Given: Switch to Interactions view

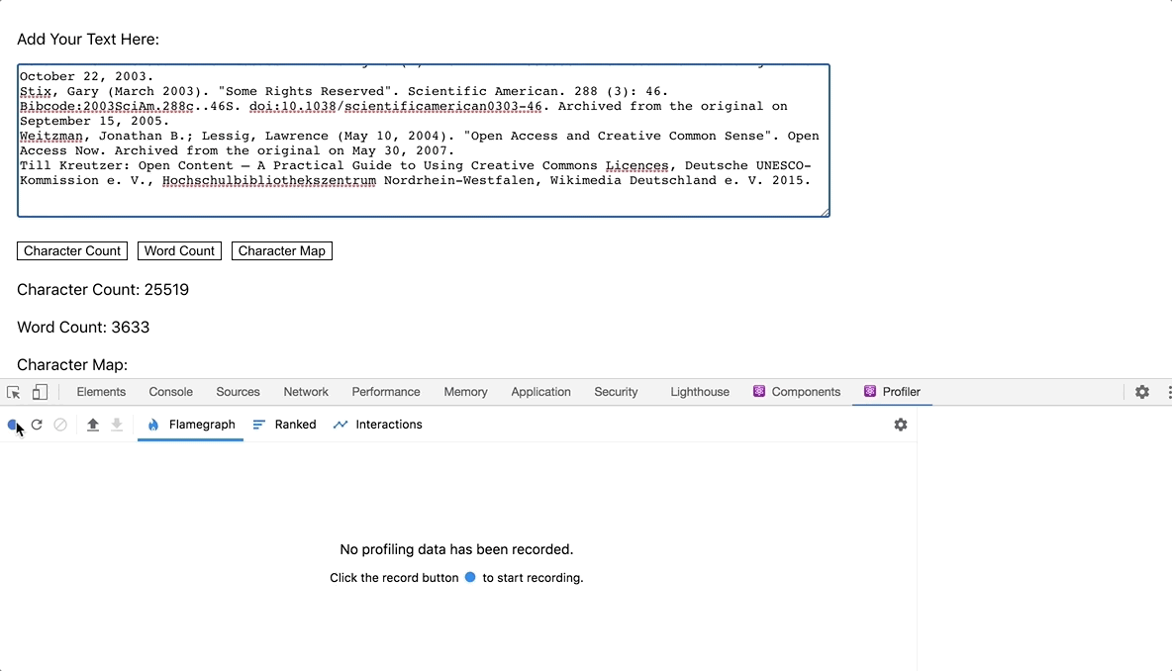Looking at the screenshot, I should pos(378,425).
